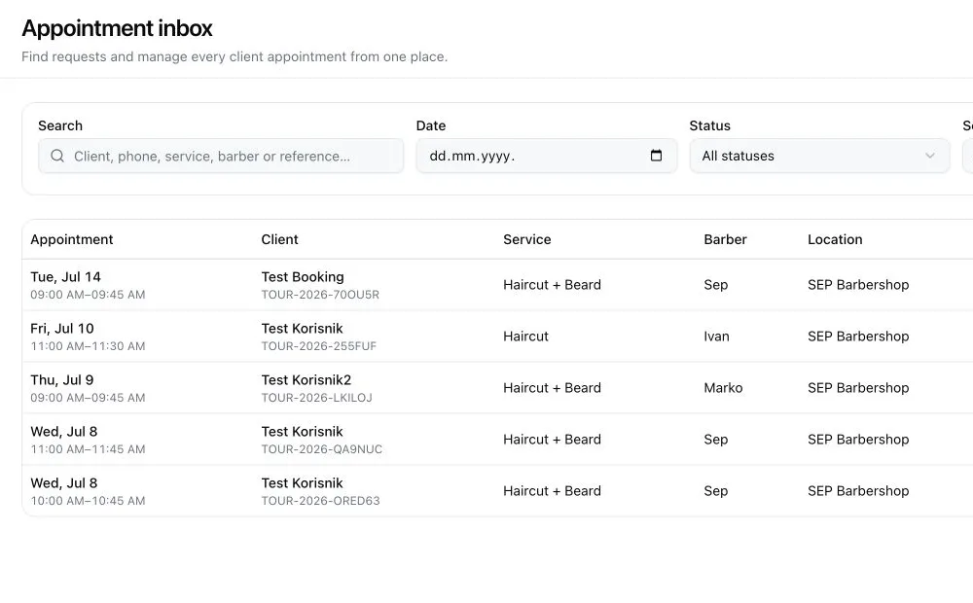Click the 10:00 AM–10:45 AM time slot

click(88, 501)
